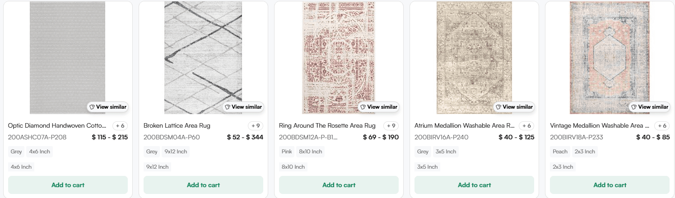Select the Peach color tag
The width and height of the screenshot is (675, 198).
click(x=560, y=152)
